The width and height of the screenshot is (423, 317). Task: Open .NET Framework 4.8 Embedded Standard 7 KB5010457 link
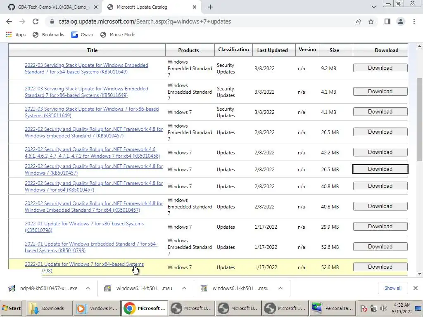coord(94,132)
